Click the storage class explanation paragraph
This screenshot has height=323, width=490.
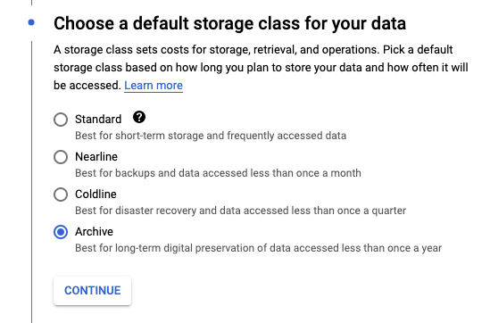[261, 68]
